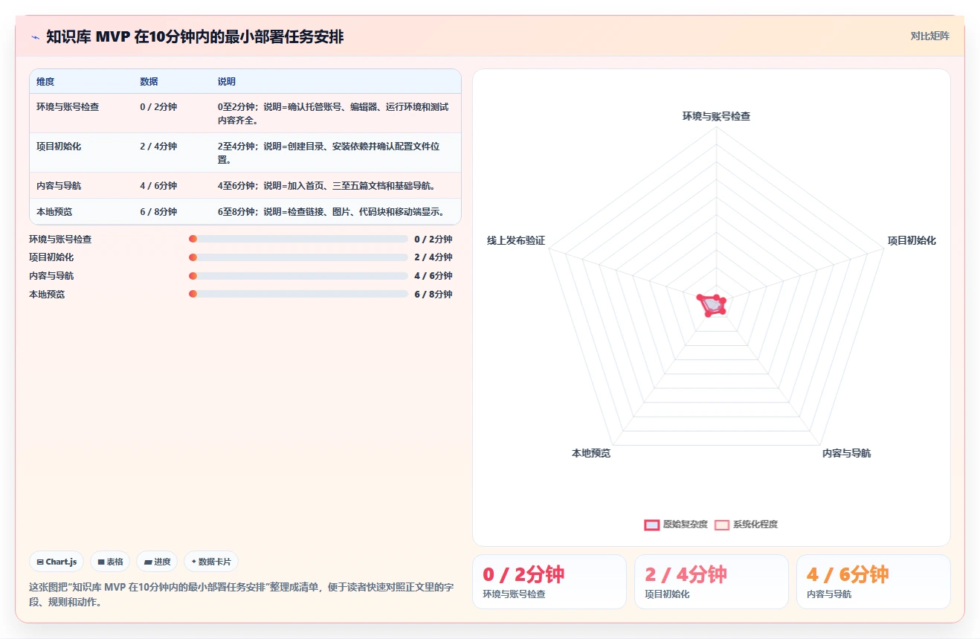980x639 pixels.
Task: Click the 数据 column header
Action: [149, 82]
